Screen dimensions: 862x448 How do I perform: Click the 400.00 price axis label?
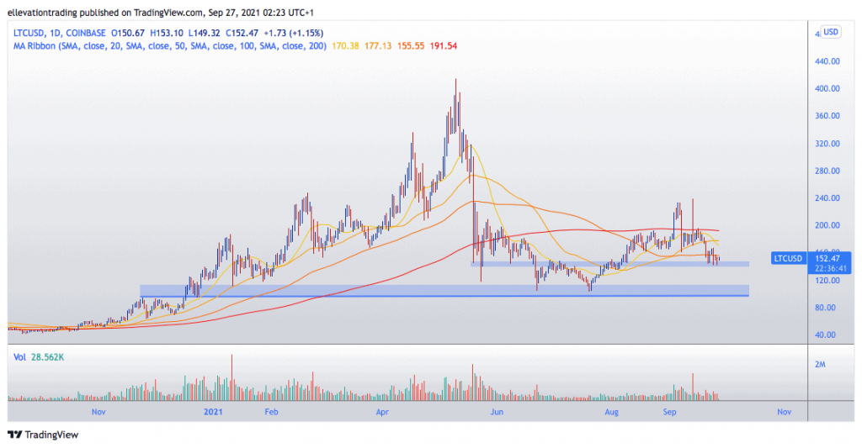pyautogui.click(x=827, y=88)
